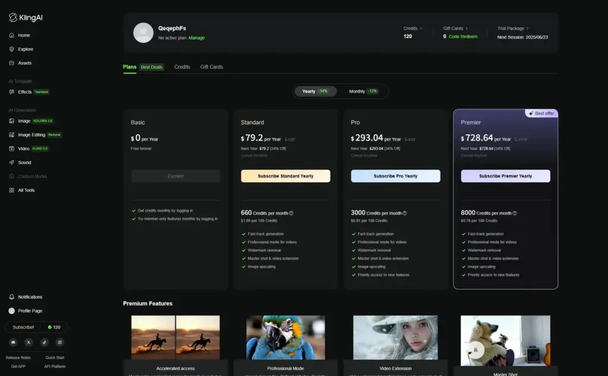Image resolution: width=608 pixels, height=376 pixels.
Task: Click the QeqephFs user avatar
Action: (x=144, y=33)
